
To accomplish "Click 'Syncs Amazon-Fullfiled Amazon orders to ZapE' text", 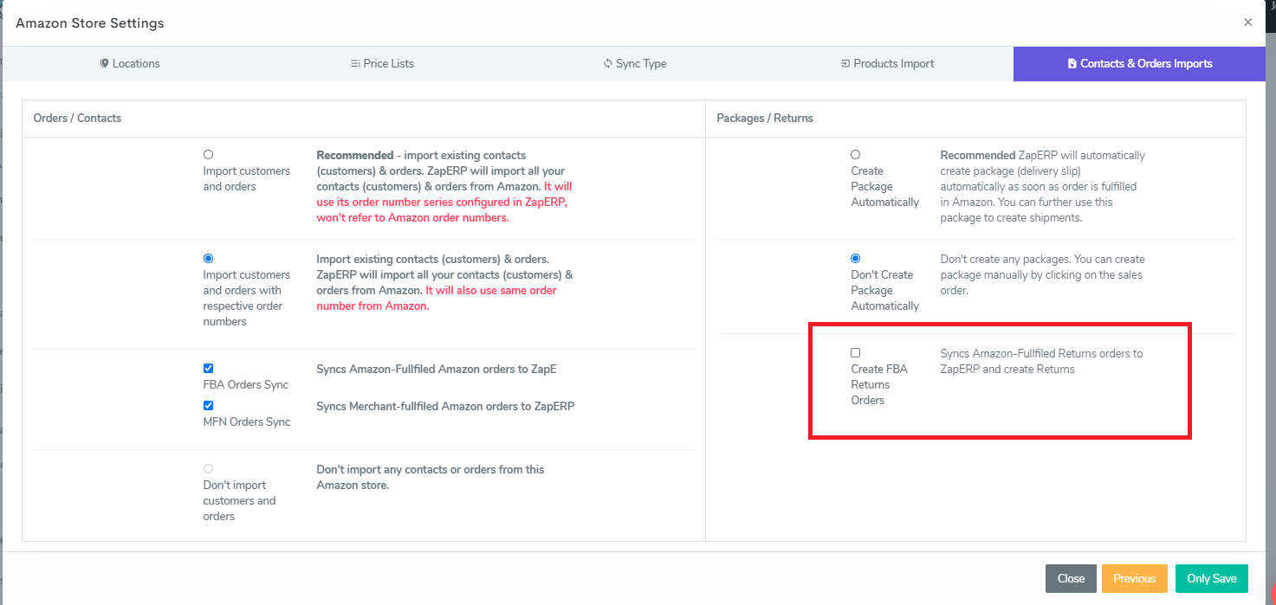I will pyautogui.click(x=437, y=369).
